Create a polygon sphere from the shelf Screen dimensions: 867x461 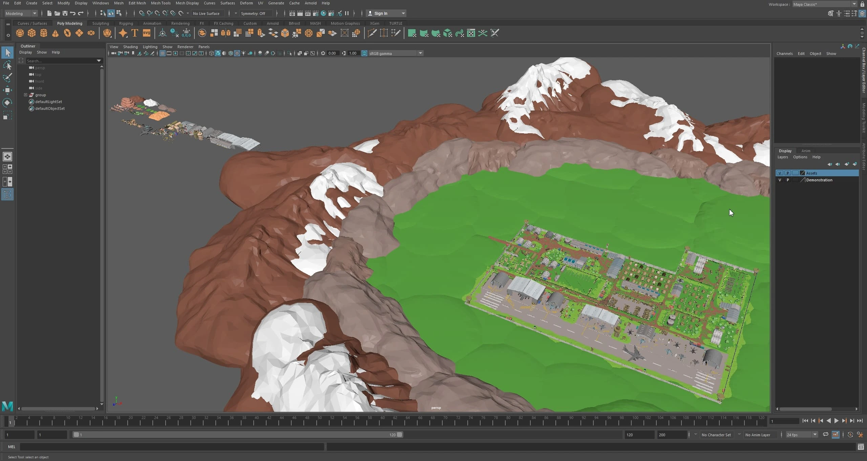tap(20, 33)
